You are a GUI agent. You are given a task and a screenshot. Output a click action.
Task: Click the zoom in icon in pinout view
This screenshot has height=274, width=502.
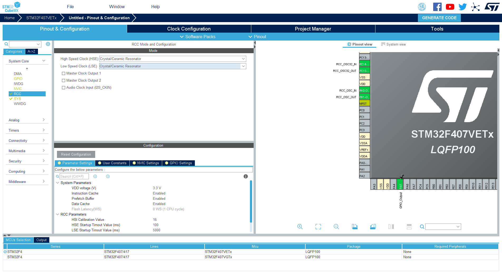click(300, 227)
